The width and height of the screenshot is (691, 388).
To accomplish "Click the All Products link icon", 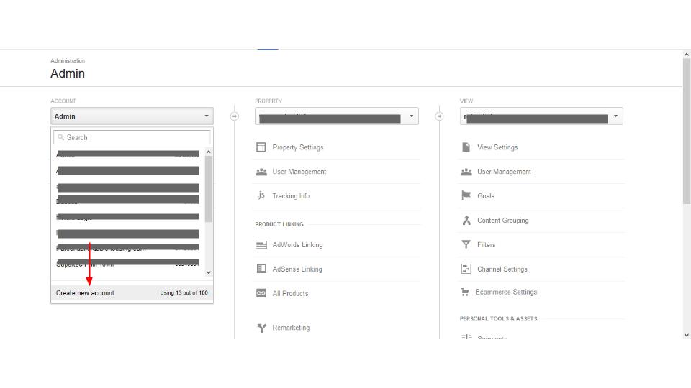I will tap(261, 293).
